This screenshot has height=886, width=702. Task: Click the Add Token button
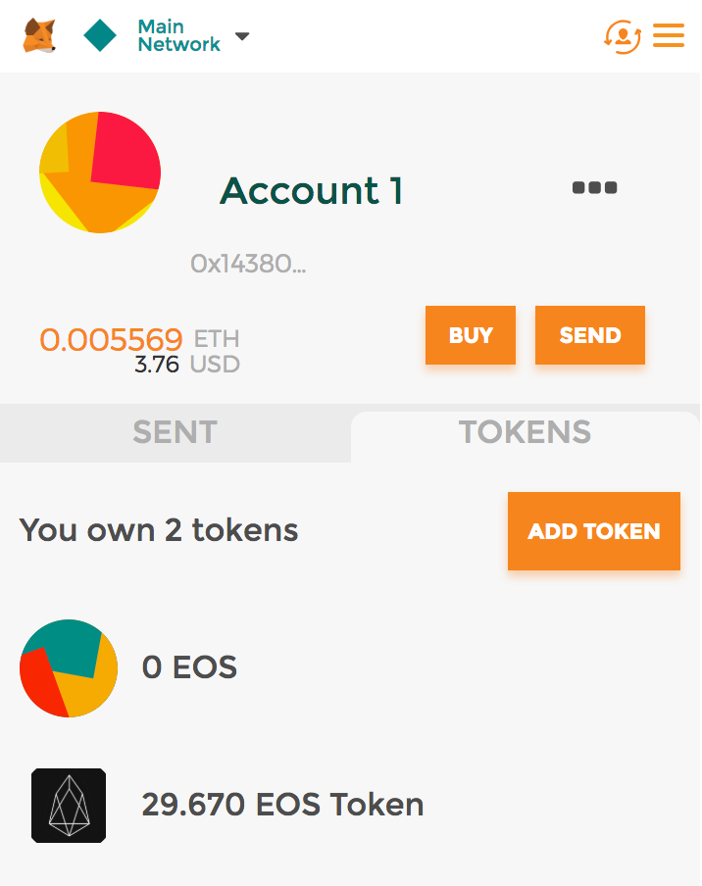593,531
